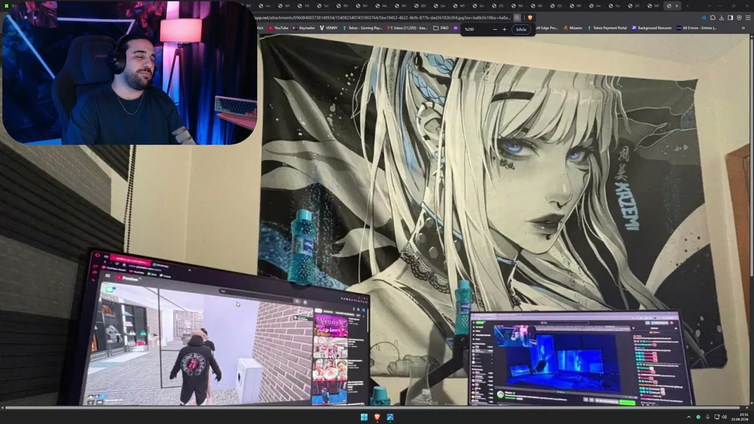This screenshot has height=424, width=754.
Task: Click the Brave browser taskbar icon
Action: click(377, 418)
